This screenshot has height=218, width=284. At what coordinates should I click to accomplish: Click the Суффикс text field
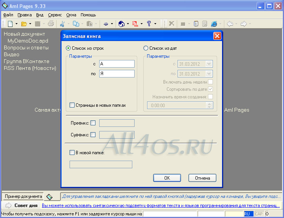point(117,135)
